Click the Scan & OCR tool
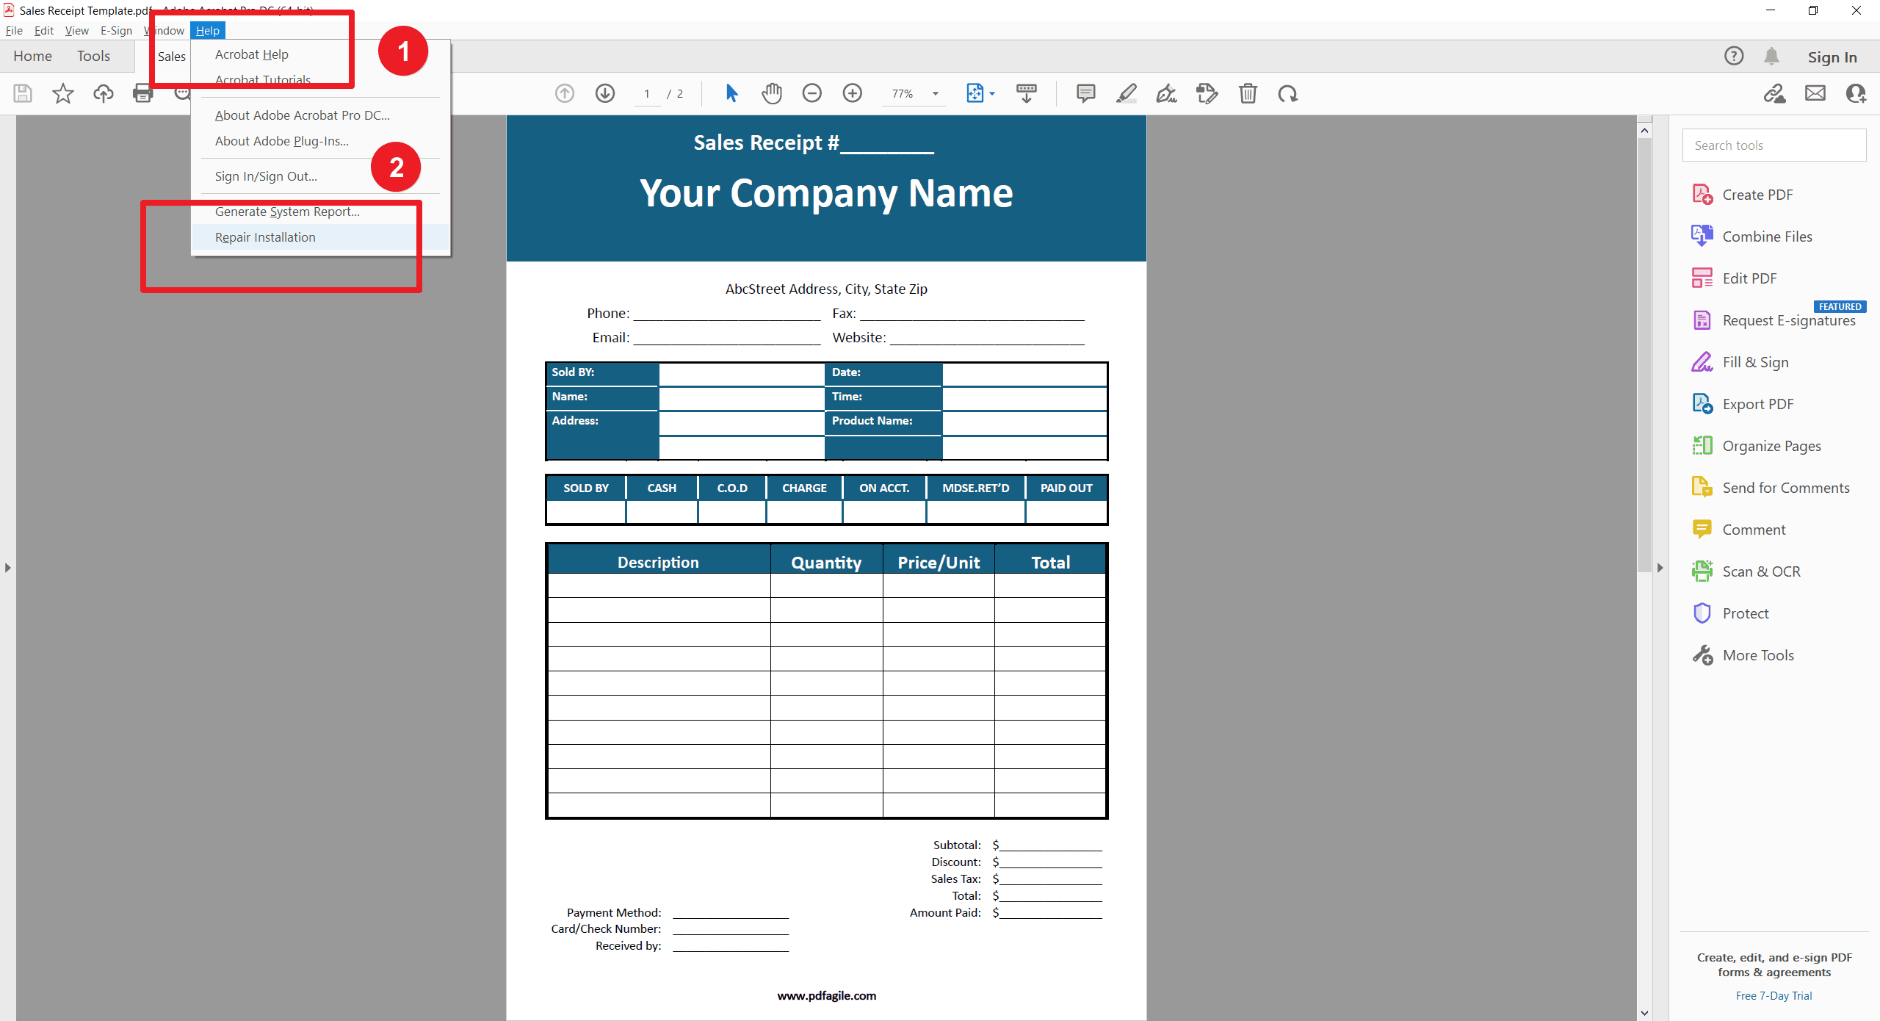This screenshot has height=1021, width=1880. (x=1762, y=571)
